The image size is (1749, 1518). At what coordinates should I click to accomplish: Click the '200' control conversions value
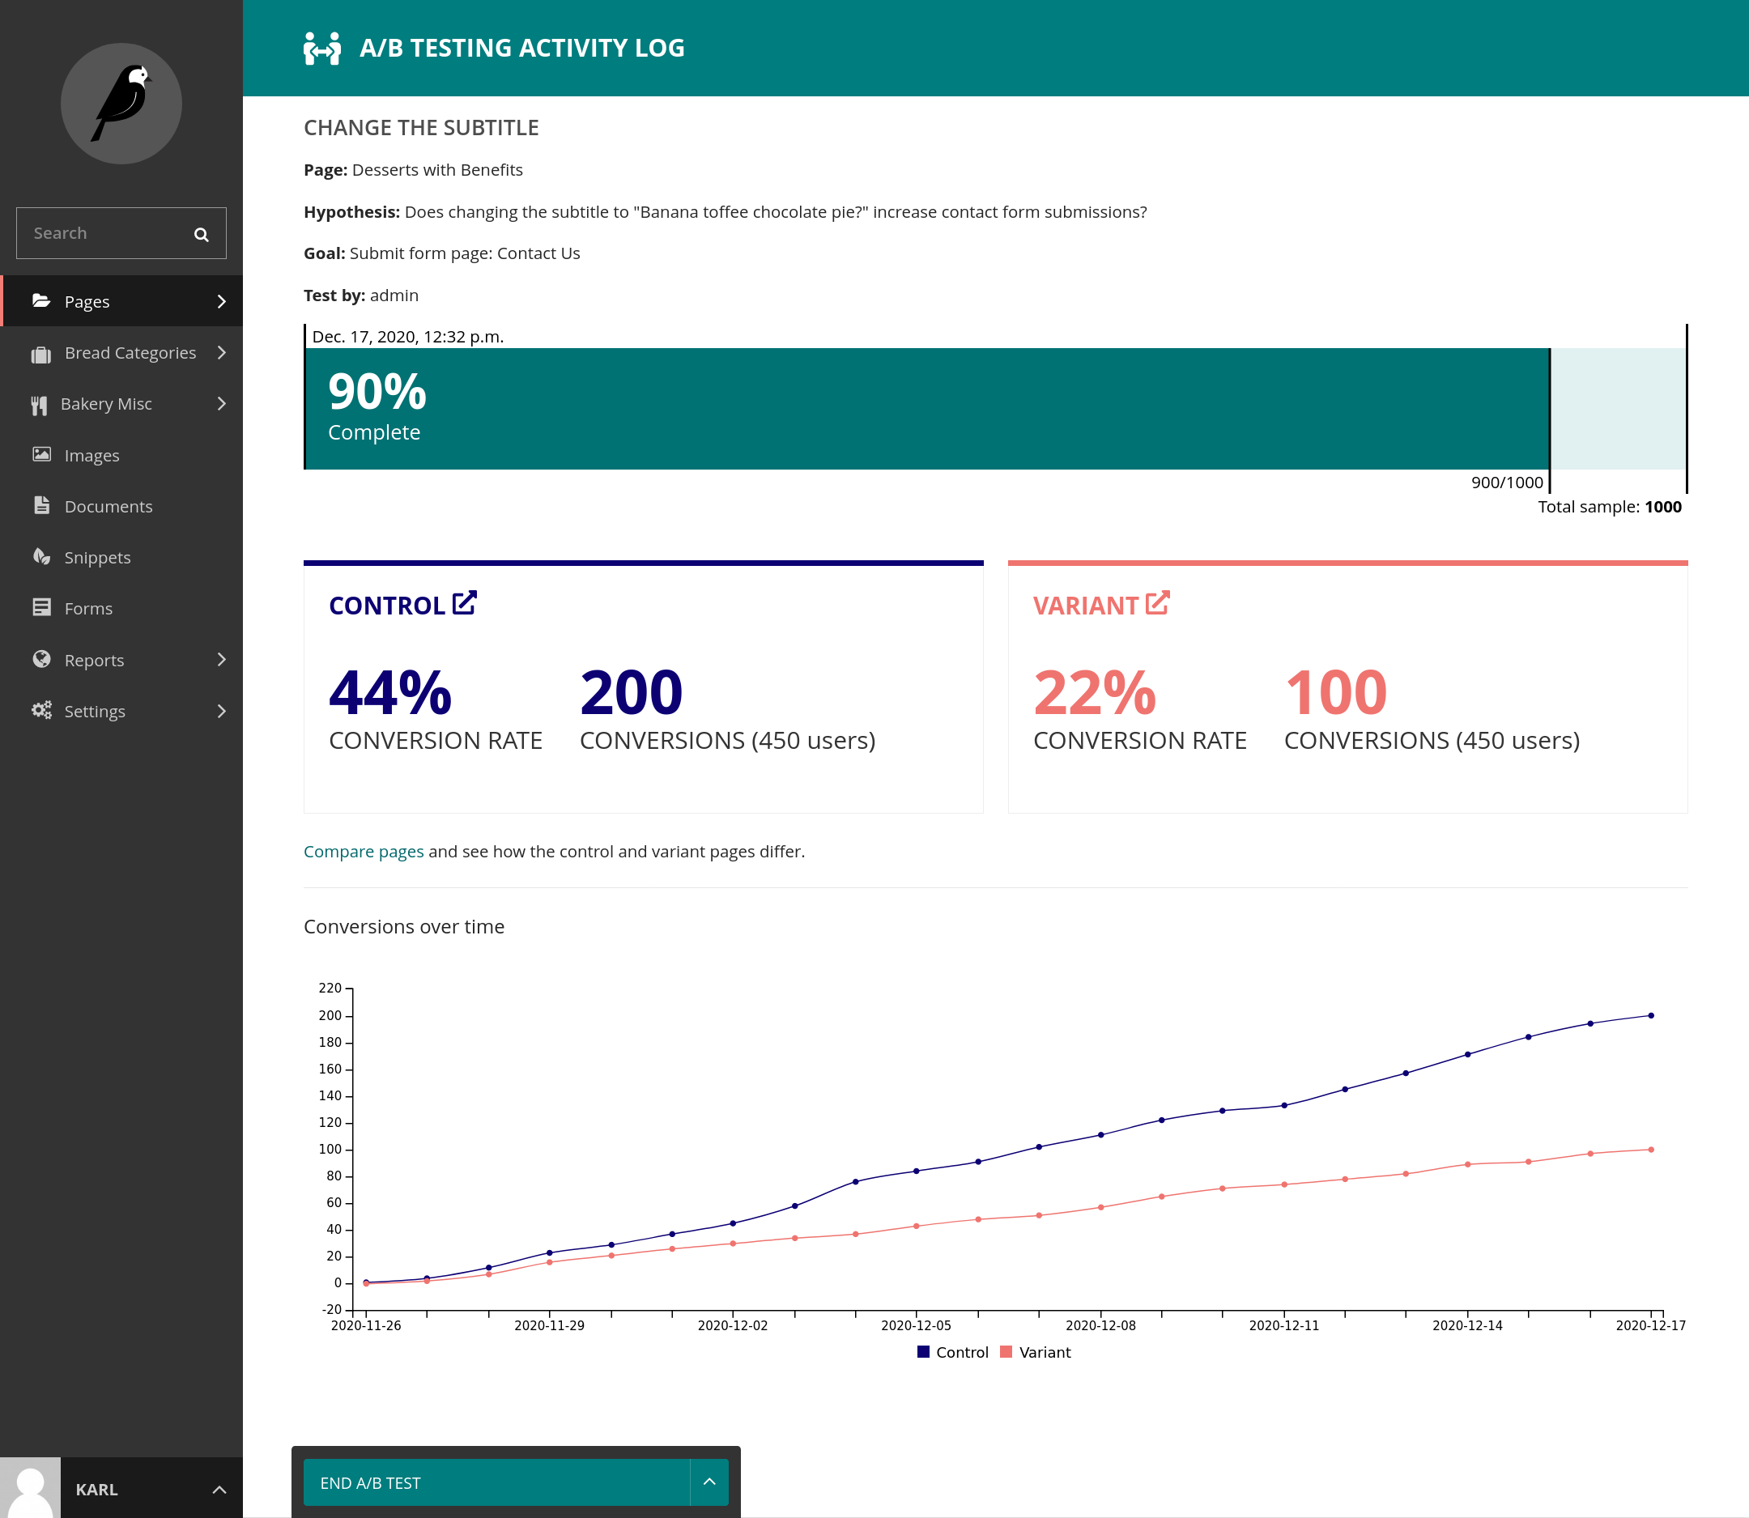coord(632,692)
